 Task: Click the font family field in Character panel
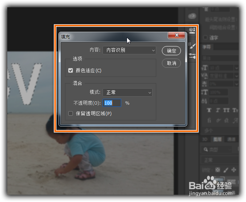pyautogui.click(x=220, y=58)
